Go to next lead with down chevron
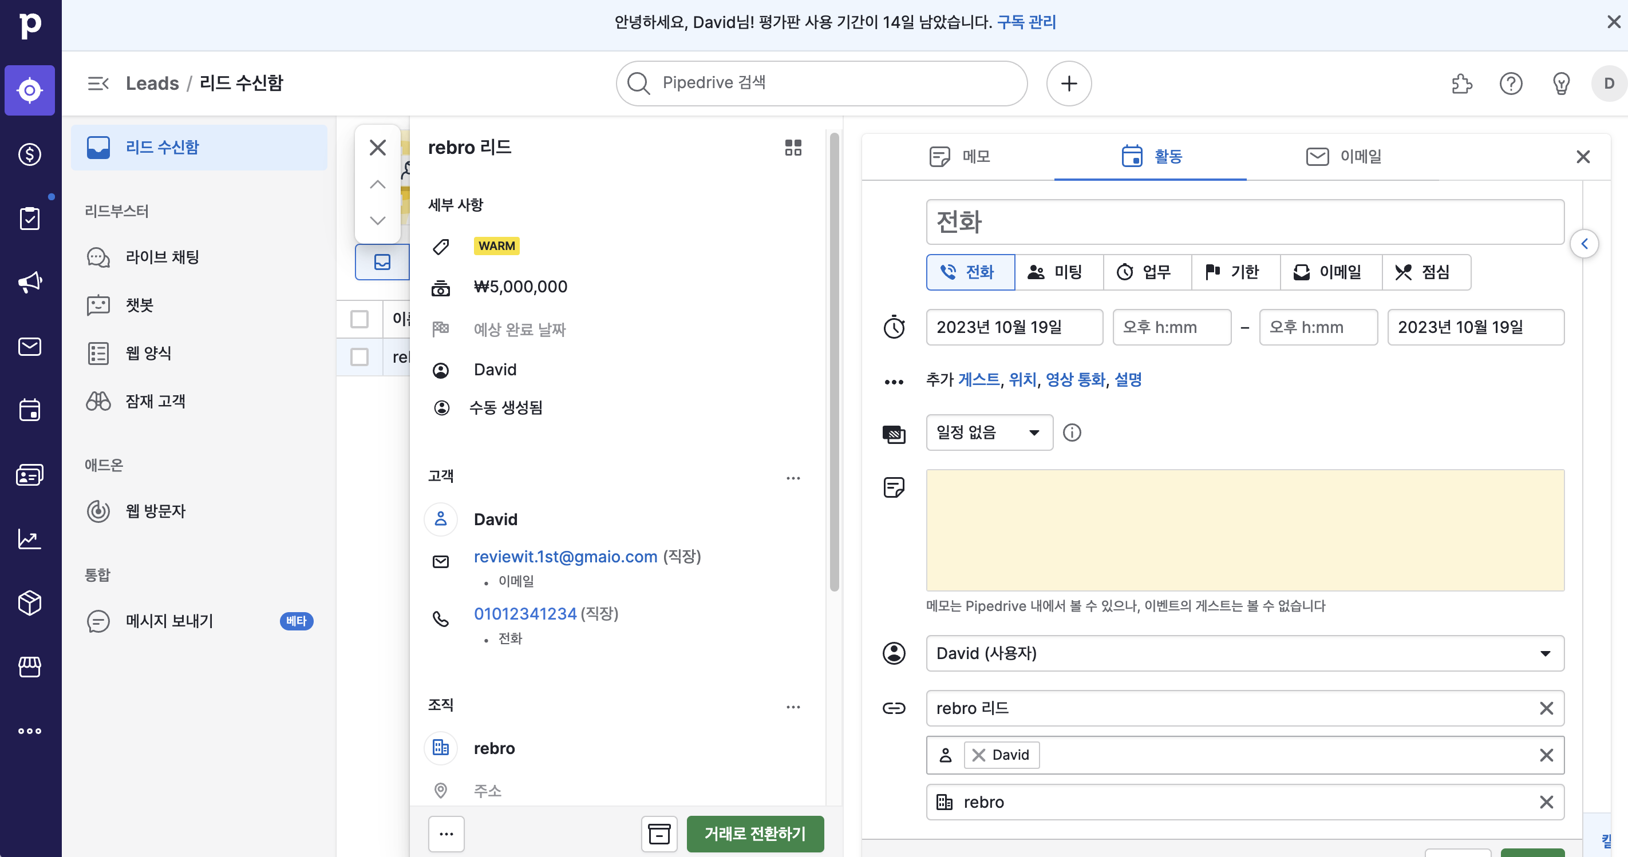1628x857 pixels. [378, 220]
